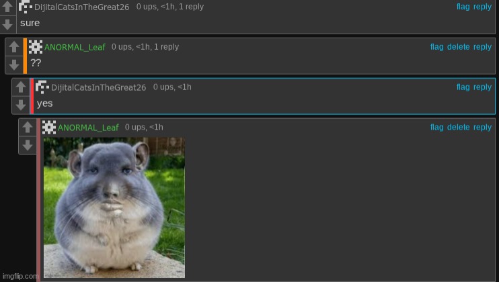The width and height of the screenshot is (499, 282).
Task: Downvote the 'yes' comment
Action: (x=21, y=105)
